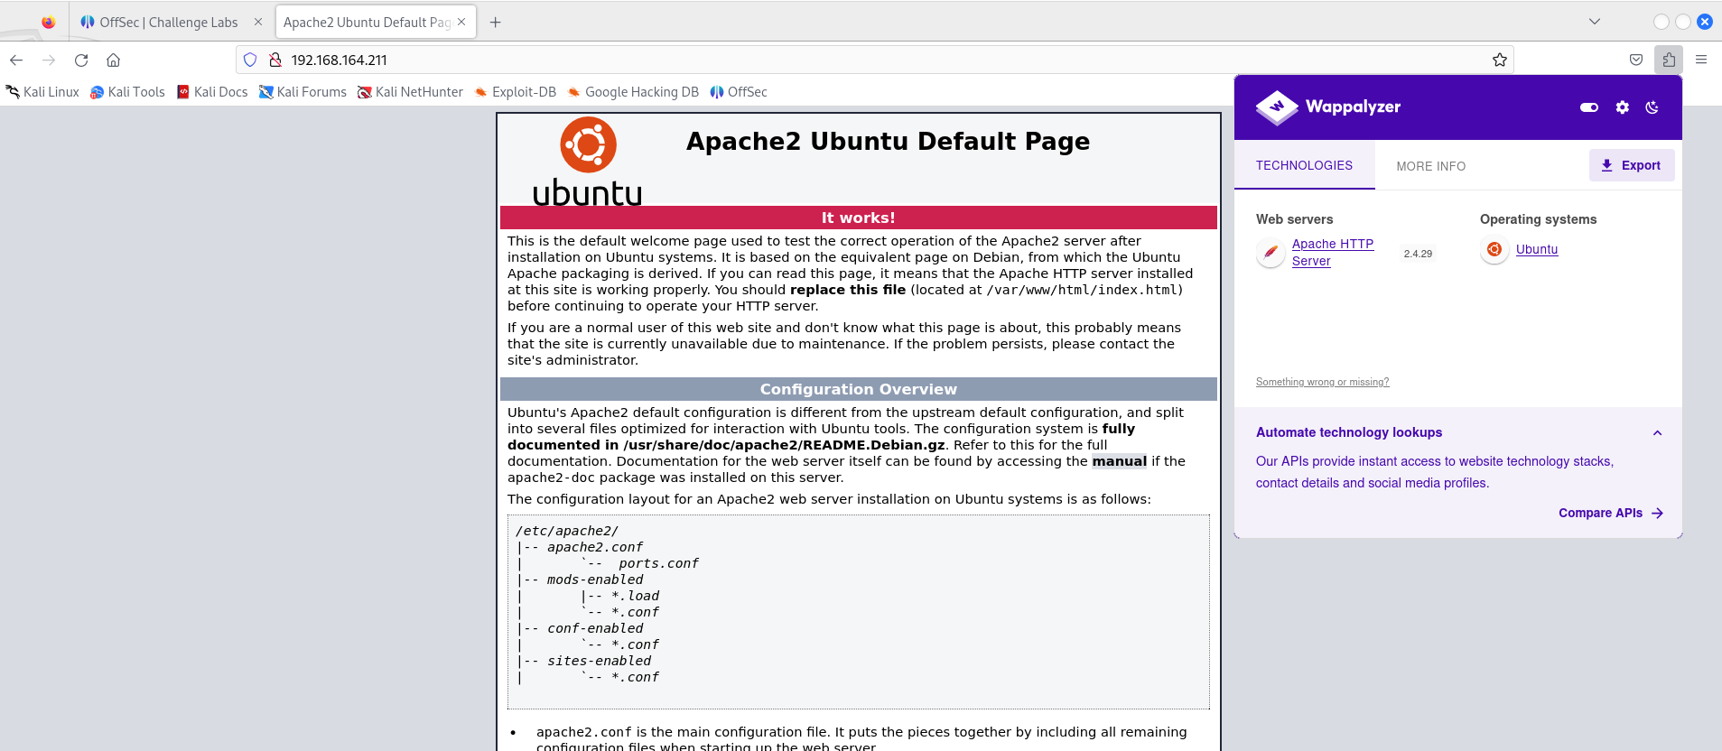1722x751 pixels.
Task: Open the Firefox hamburger menu
Action: [x=1701, y=60]
